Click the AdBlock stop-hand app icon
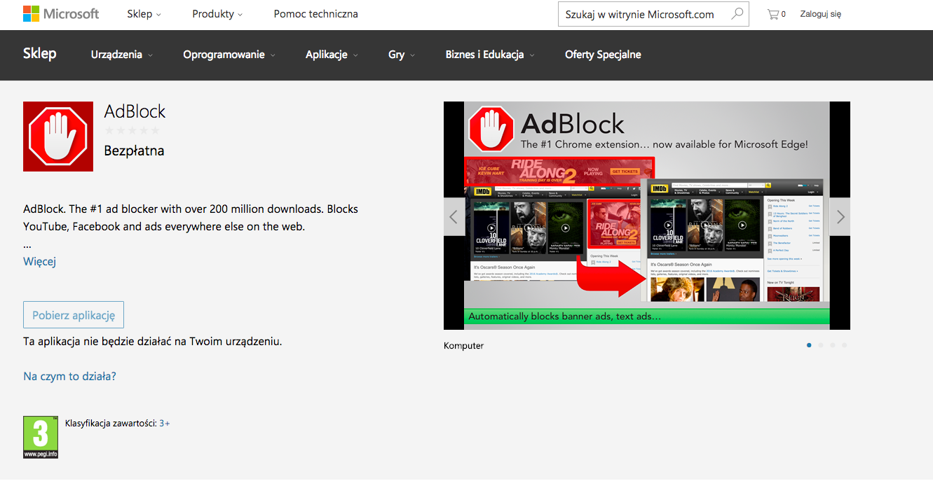Viewport: 933px width, 481px height. pos(58,137)
